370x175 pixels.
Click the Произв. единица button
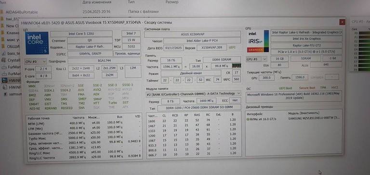coord(127,53)
